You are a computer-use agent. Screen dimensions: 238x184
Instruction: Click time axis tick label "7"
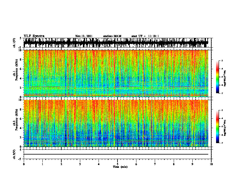(x=155, y=164)
